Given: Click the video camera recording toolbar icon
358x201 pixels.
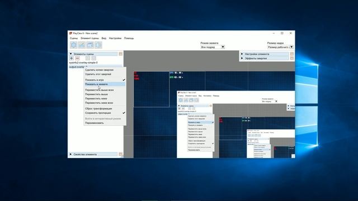Looking at the screenshot, I should click(x=90, y=45).
